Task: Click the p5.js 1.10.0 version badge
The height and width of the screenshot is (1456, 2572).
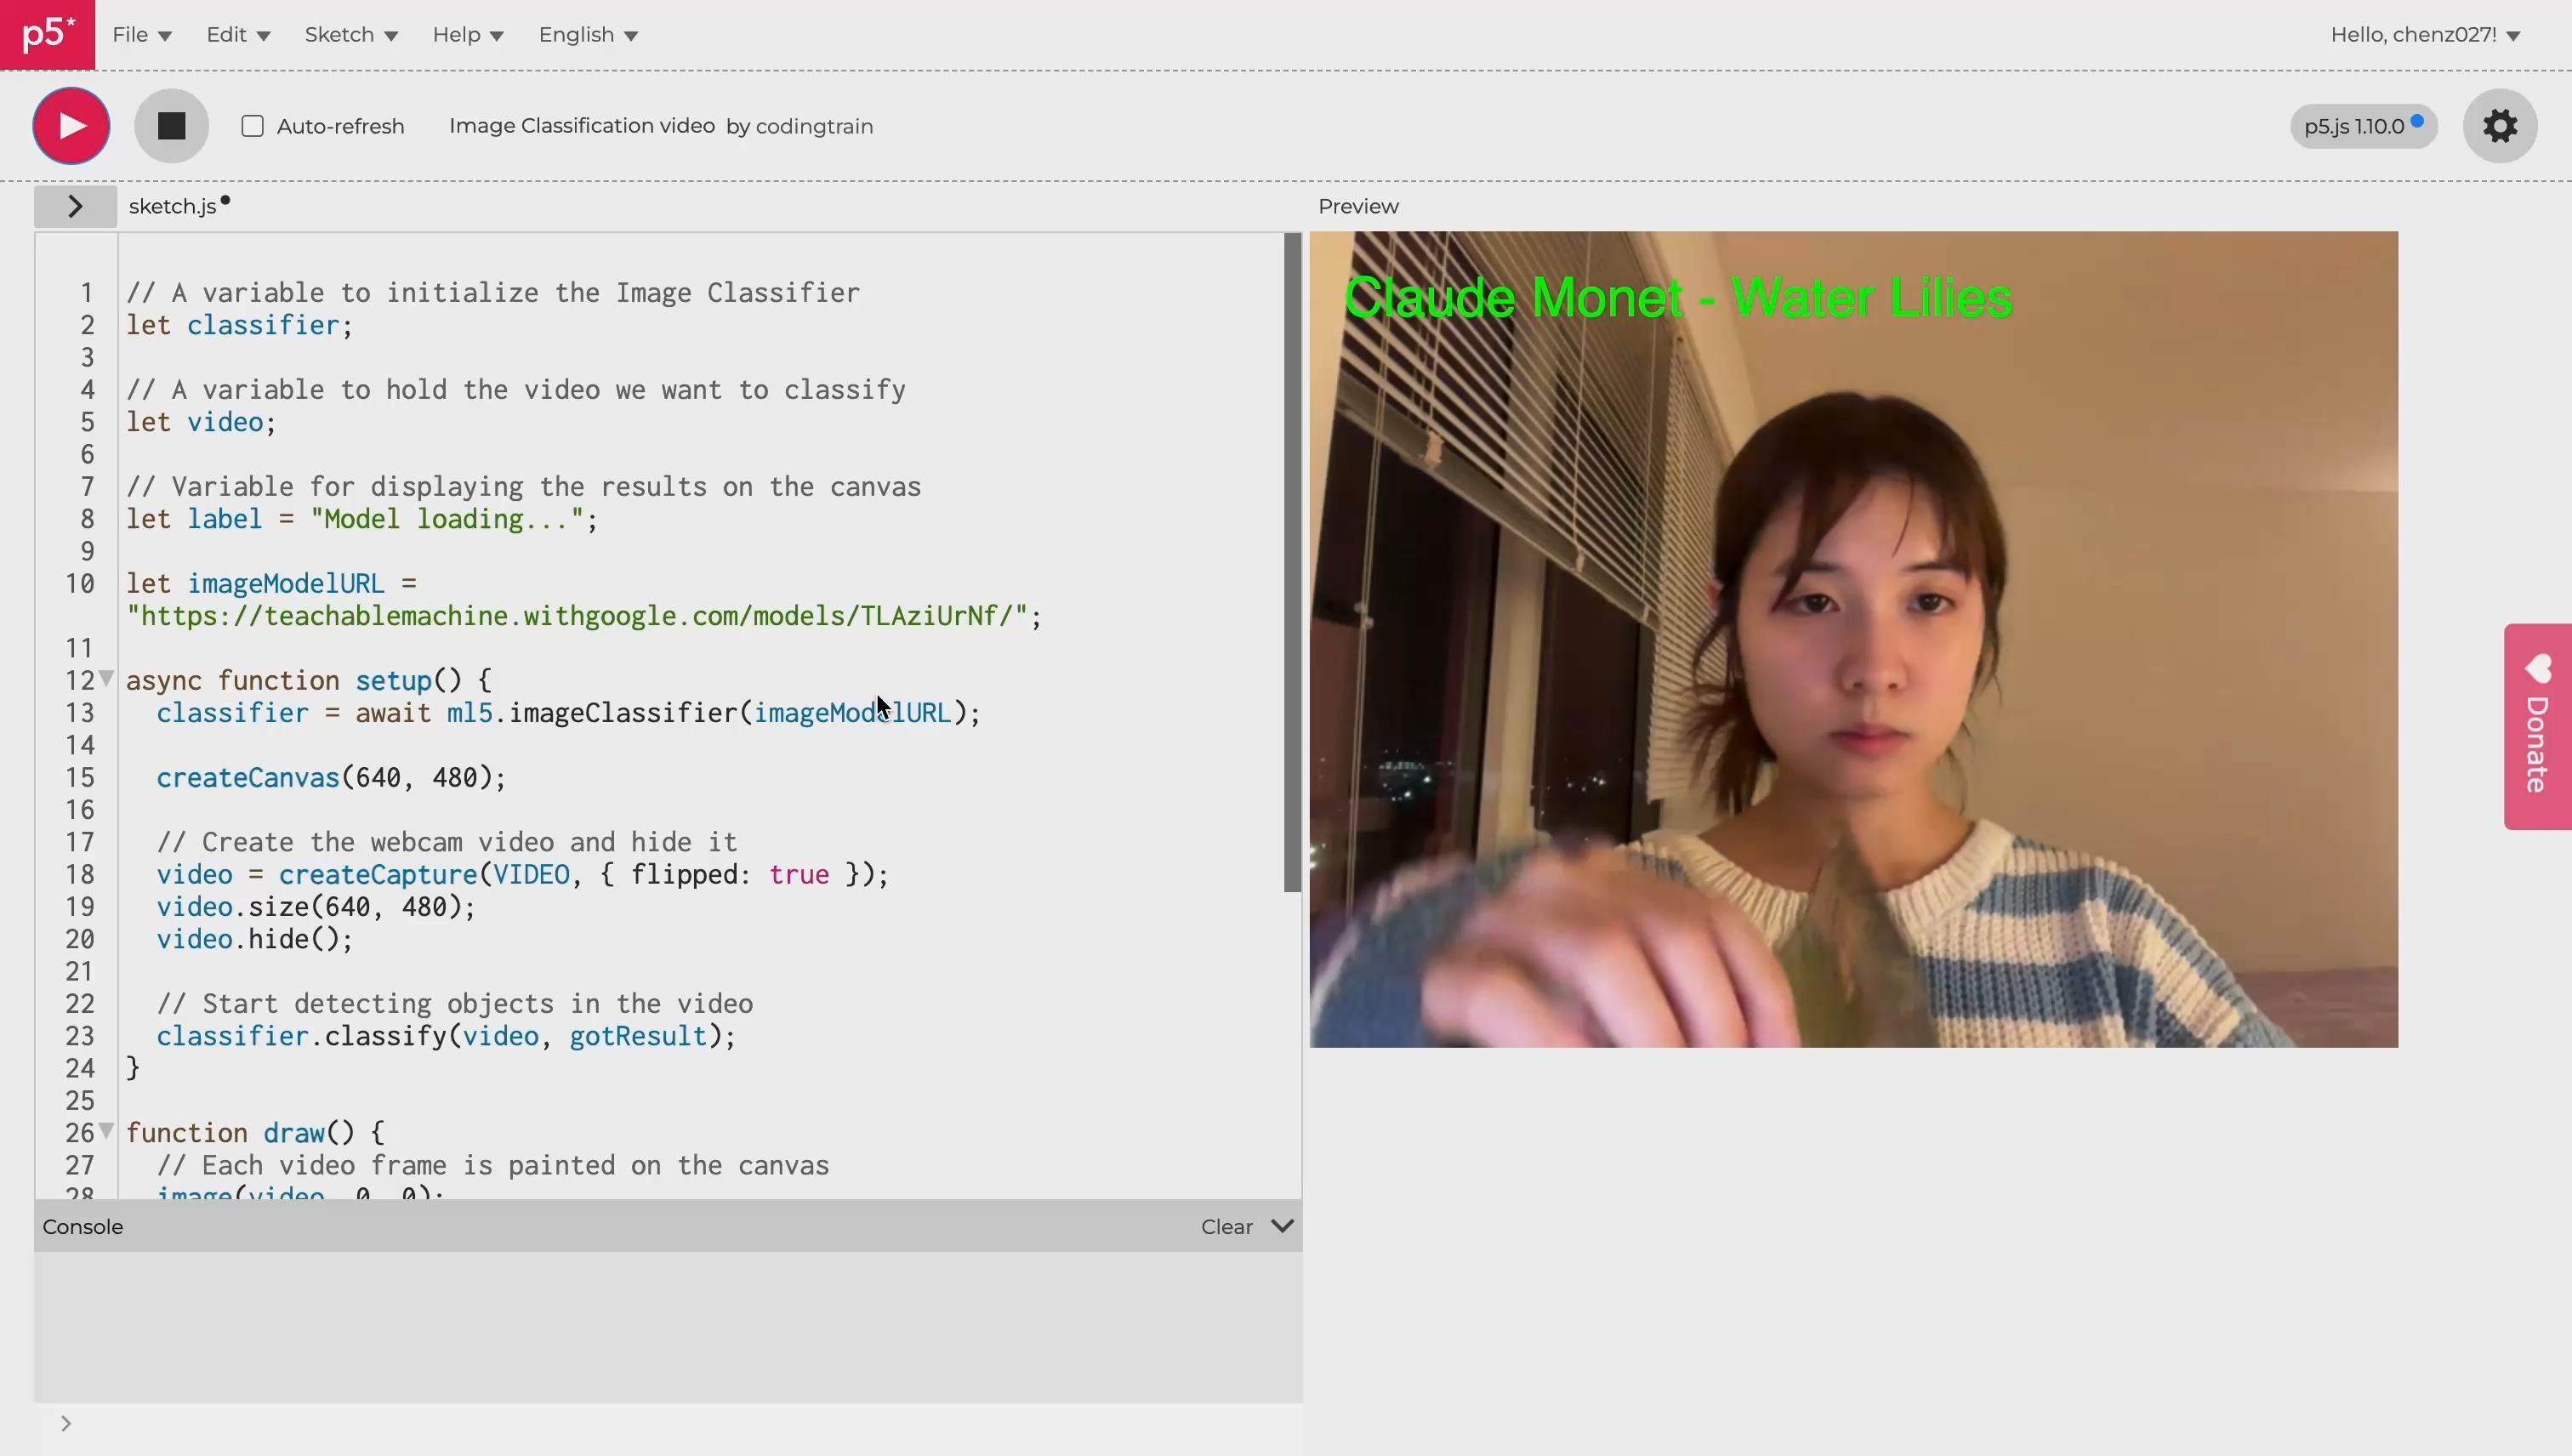Action: tap(2362, 126)
